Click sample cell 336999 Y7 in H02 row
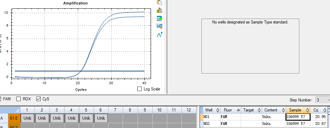This screenshot has width=330, height=128. point(298,124)
